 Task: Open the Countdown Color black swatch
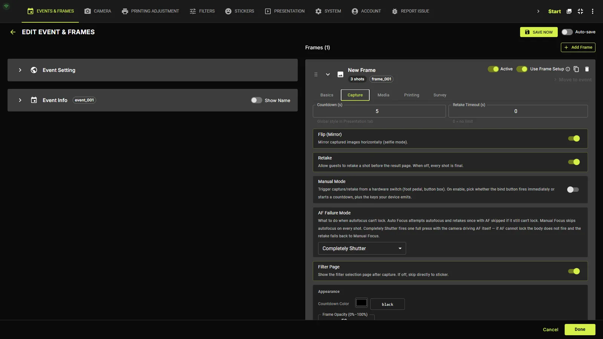361,303
